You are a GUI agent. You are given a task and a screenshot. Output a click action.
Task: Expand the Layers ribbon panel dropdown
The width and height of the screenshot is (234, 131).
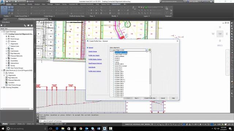click(x=146, y=16)
